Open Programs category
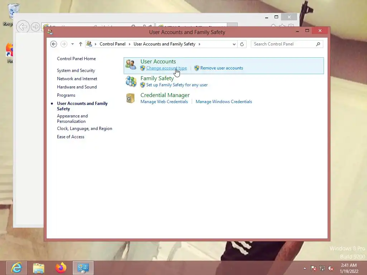367x275 pixels. point(66,95)
